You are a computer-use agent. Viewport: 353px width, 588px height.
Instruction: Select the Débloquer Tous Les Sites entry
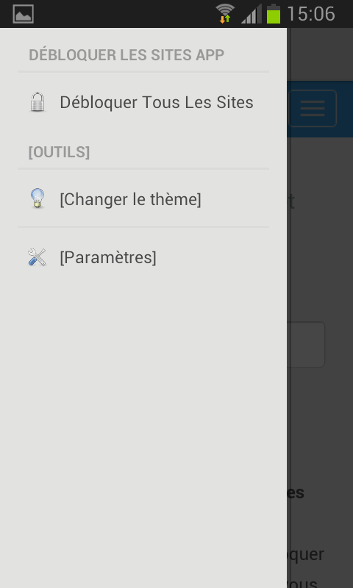click(x=143, y=102)
